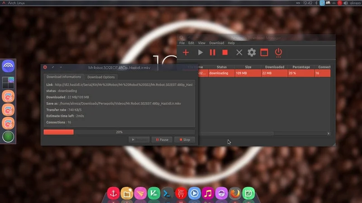Open the anchor app in the dock
Screen dimensions: 362x203
pos(114,193)
